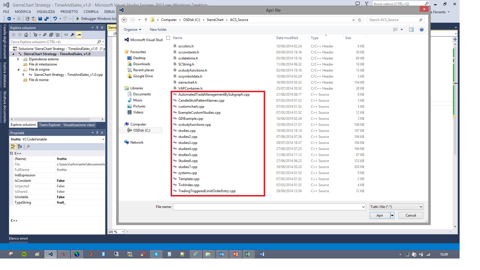Image resolution: width=480 pixels, height=270 pixels.
Task: Open the VISUALIZZA menu
Action: (x=46, y=12)
